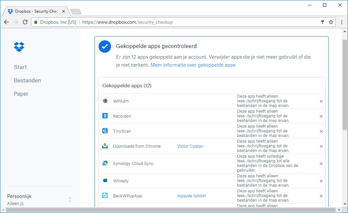The image size is (348, 213).
Task: Click the Whisply app icon
Action: point(105,181)
